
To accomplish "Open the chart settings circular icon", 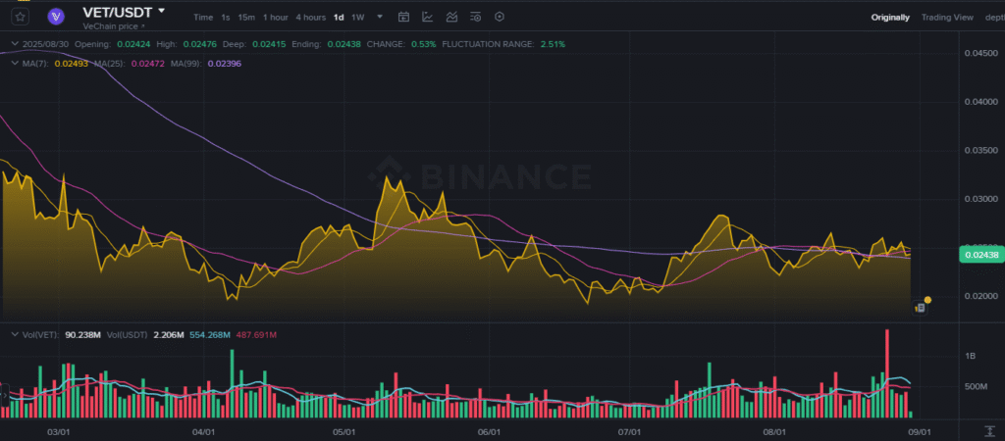I will (500, 17).
